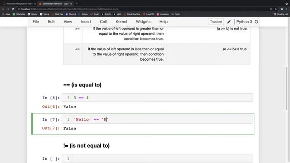The width and height of the screenshot is (290, 163).
Task: Open the Fonts bookmark
Action: (175, 14)
